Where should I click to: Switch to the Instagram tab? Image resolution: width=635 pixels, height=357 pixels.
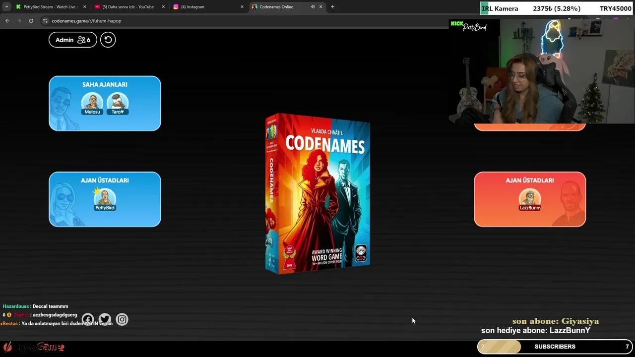tap(206, 7)
